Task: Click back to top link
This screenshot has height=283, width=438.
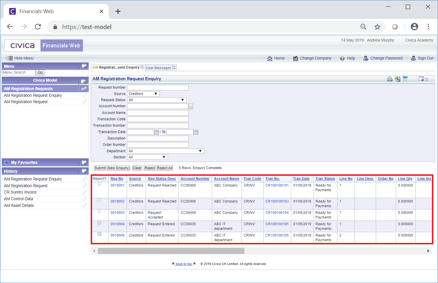Action: [184, 264]
